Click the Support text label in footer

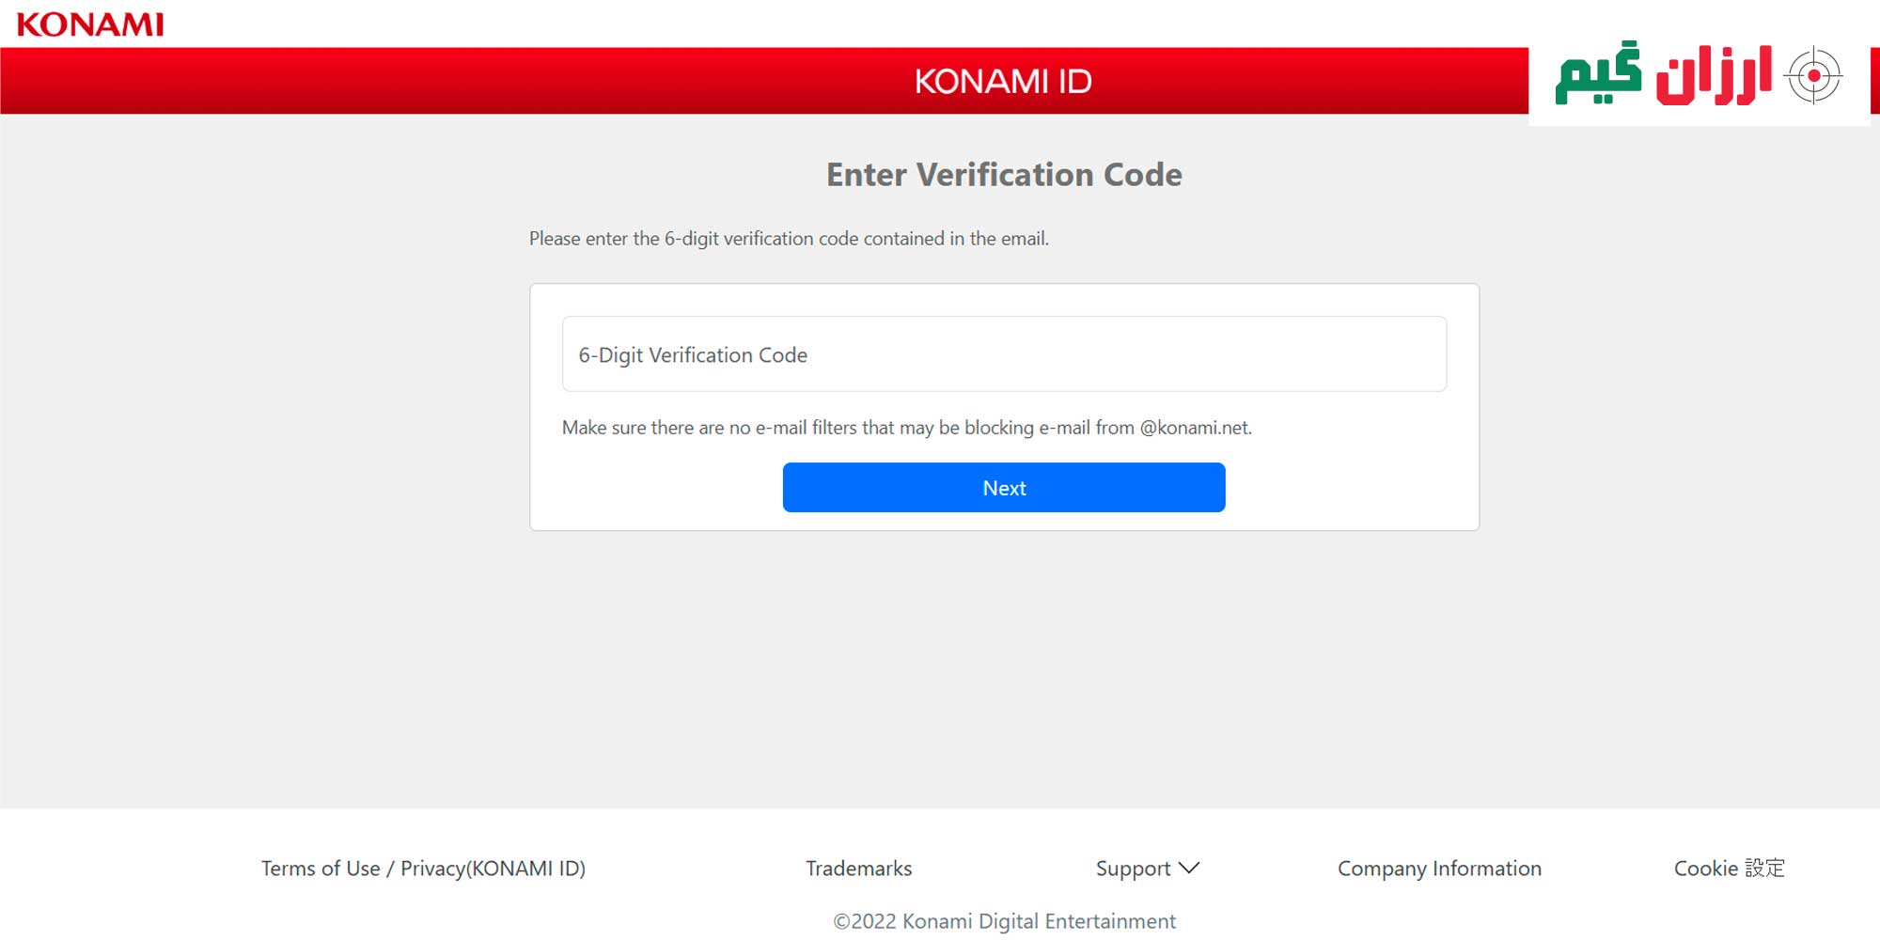click(1133, 869)
